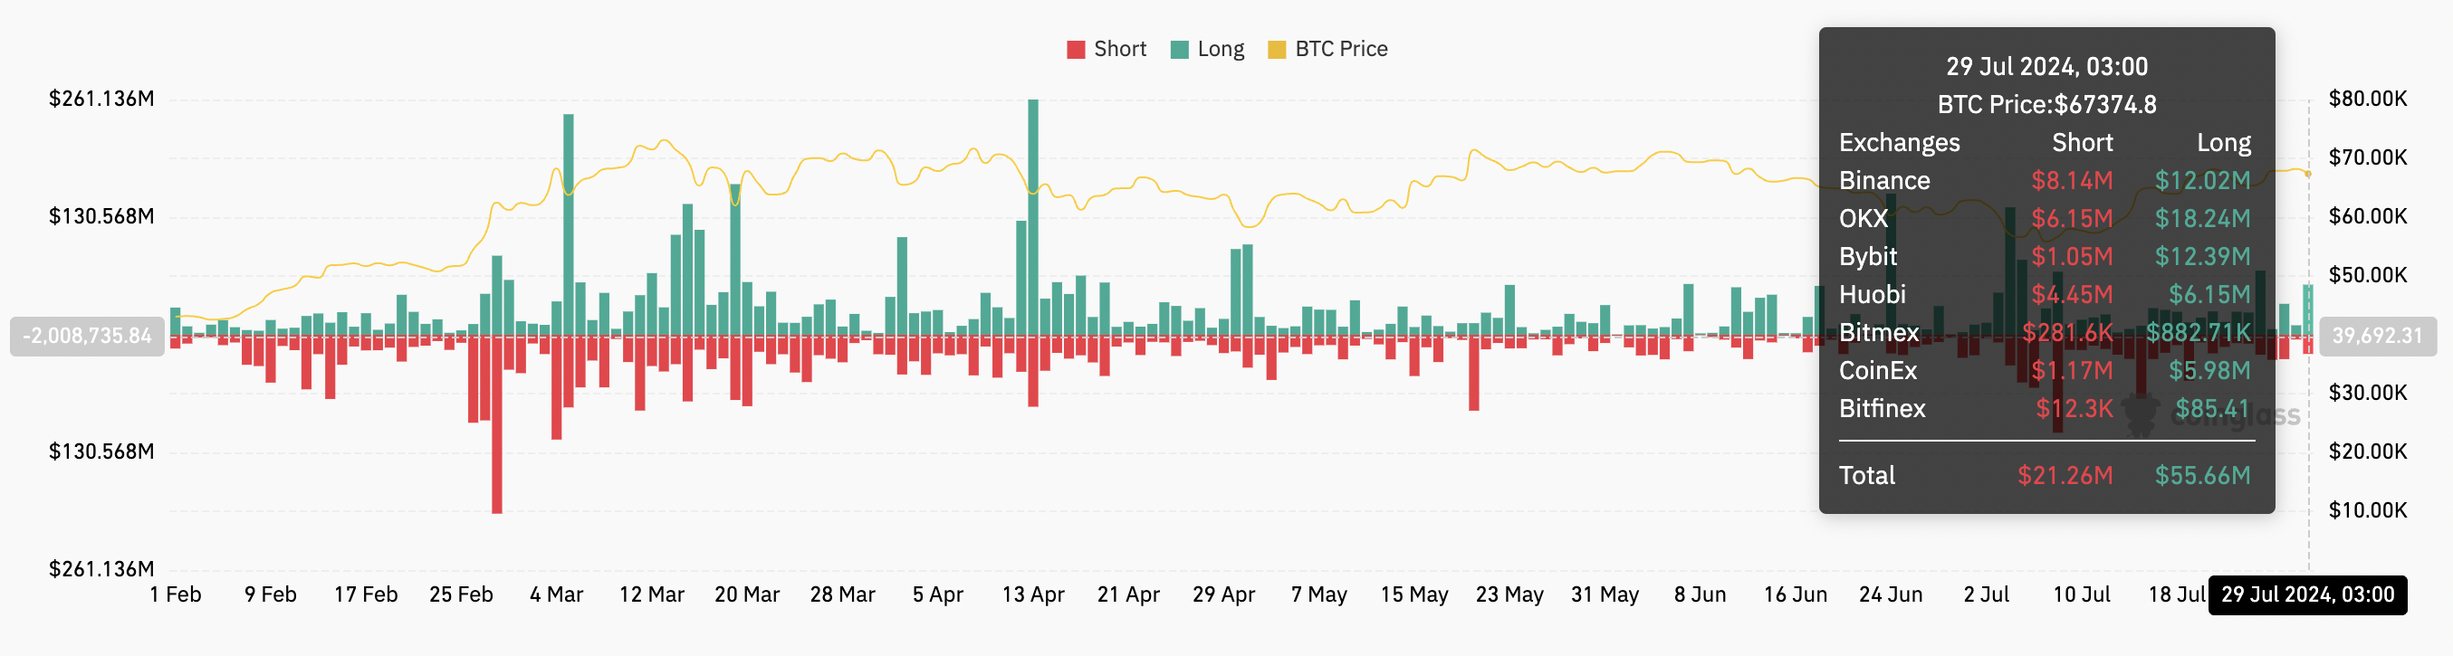This screenshot has width=2453, height=656.
Task: Select the 4 Mar x-axis label
Action: (556, 595)
